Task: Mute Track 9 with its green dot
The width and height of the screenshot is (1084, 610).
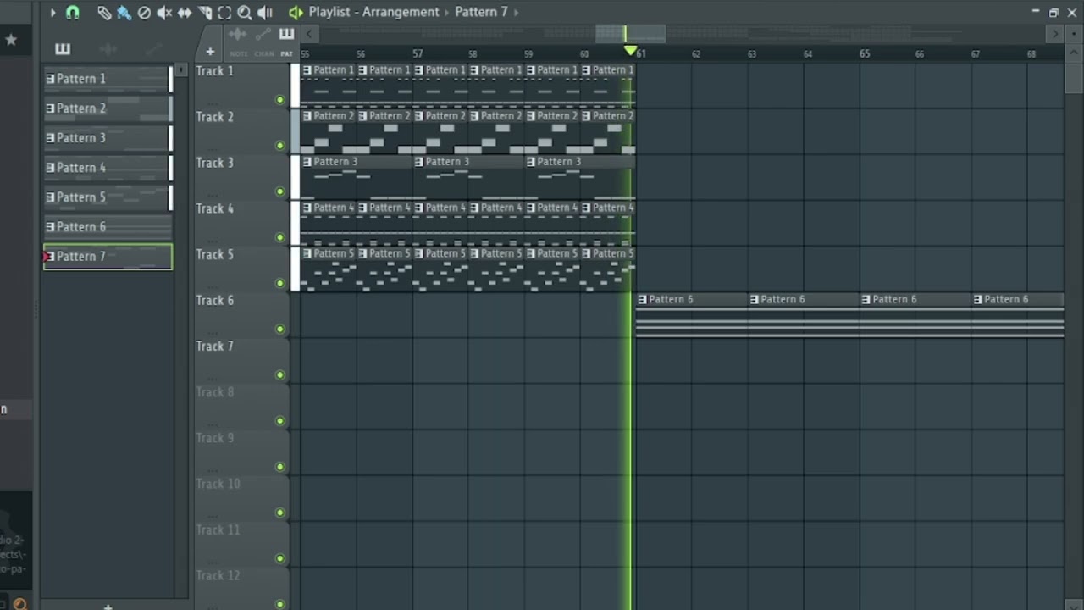Action: tap(280, 466)
